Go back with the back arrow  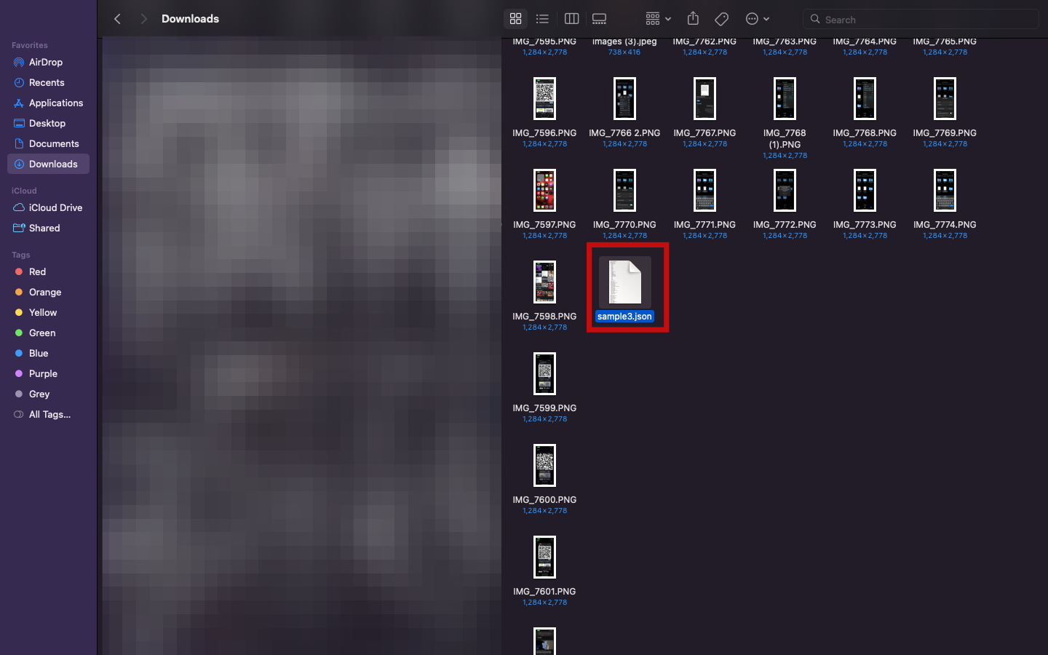[118, 19]
